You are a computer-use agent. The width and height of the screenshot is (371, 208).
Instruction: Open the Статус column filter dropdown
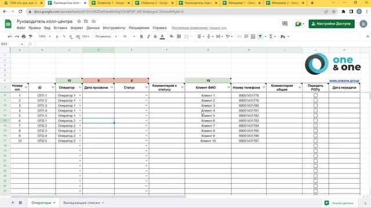[x=146, y=87]
